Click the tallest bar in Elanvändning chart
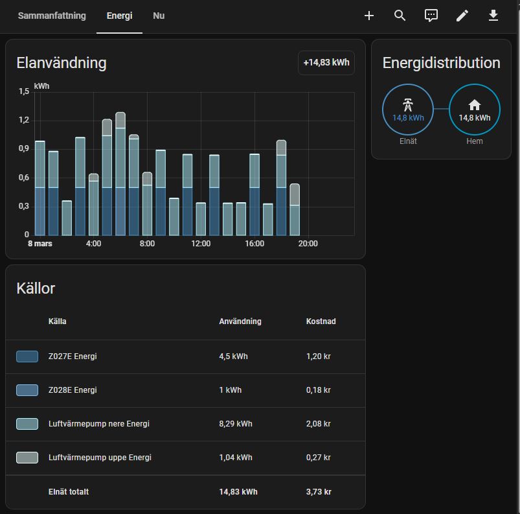The image size is (520, 514). (120, 175)
